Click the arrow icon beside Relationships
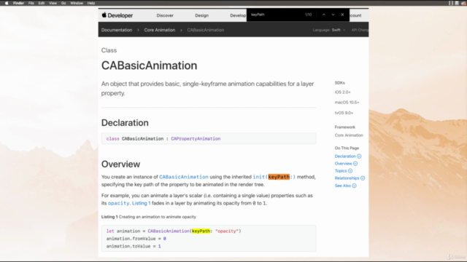Image resolution: width=467 pixels, height=262 pixels. [x=363, y=178]
